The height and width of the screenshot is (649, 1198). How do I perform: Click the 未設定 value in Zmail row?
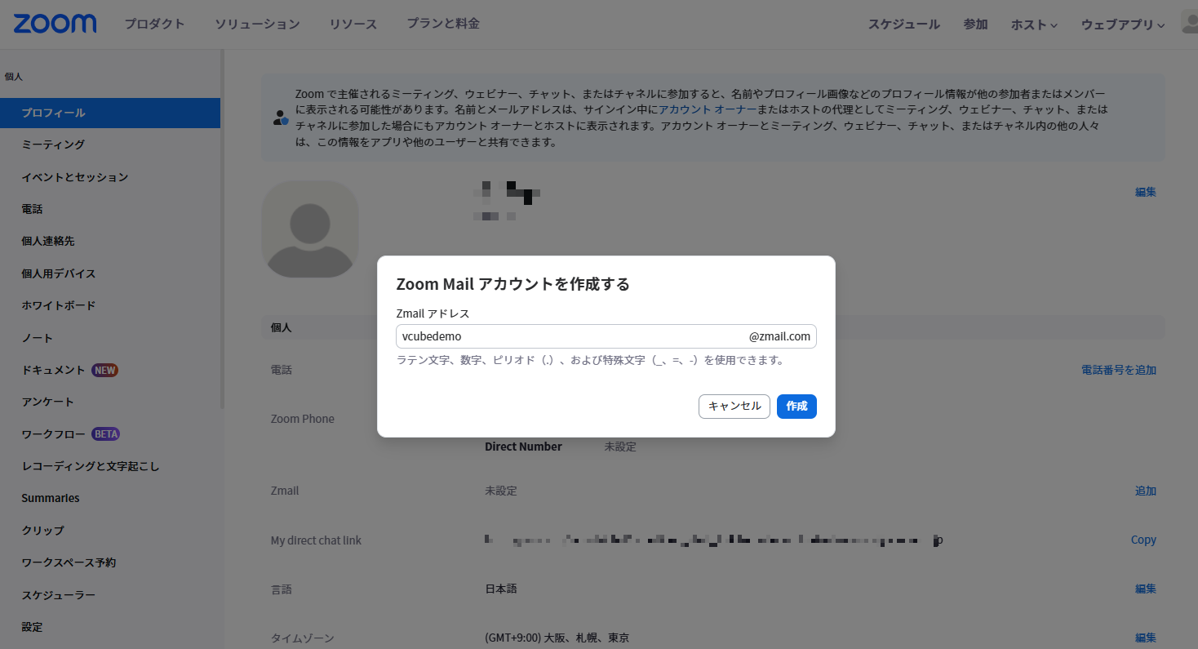point(501,491)
